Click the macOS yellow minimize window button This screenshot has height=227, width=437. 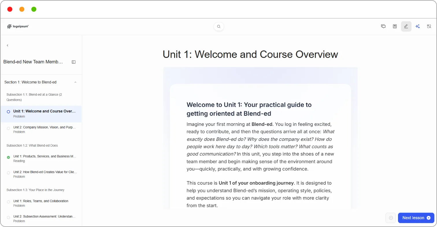click(x=22, y=9)
